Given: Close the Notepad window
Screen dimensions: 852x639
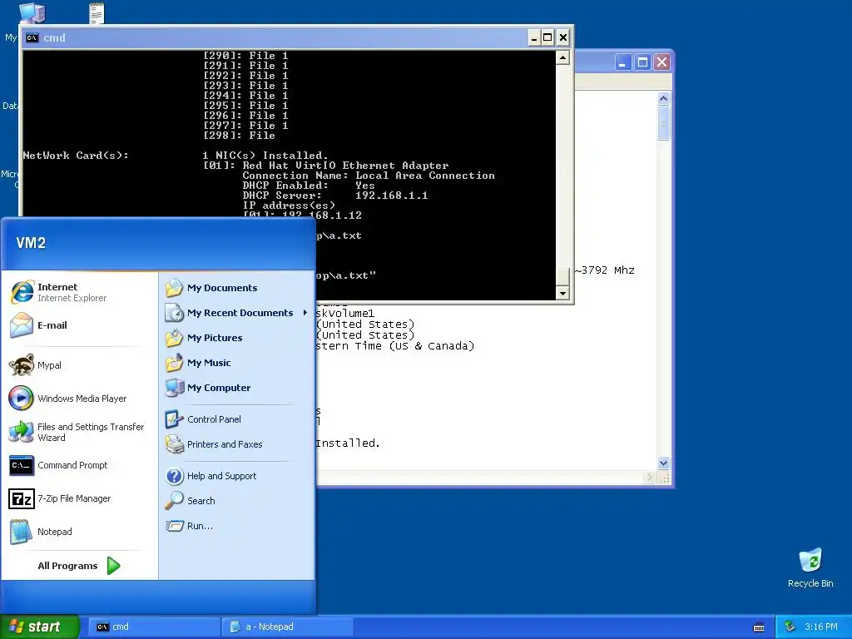Looking at the screenshot, I should coord(661,62).
